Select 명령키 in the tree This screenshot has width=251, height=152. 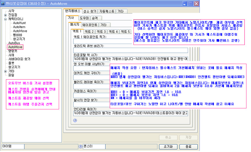[12, 51]
